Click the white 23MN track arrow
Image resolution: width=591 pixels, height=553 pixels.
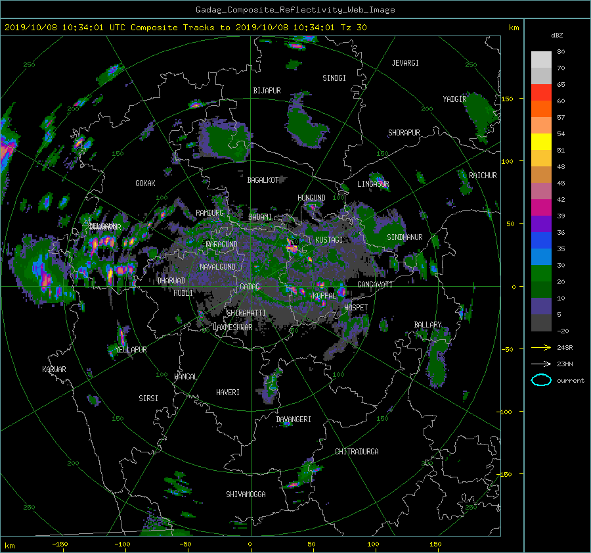541,364
